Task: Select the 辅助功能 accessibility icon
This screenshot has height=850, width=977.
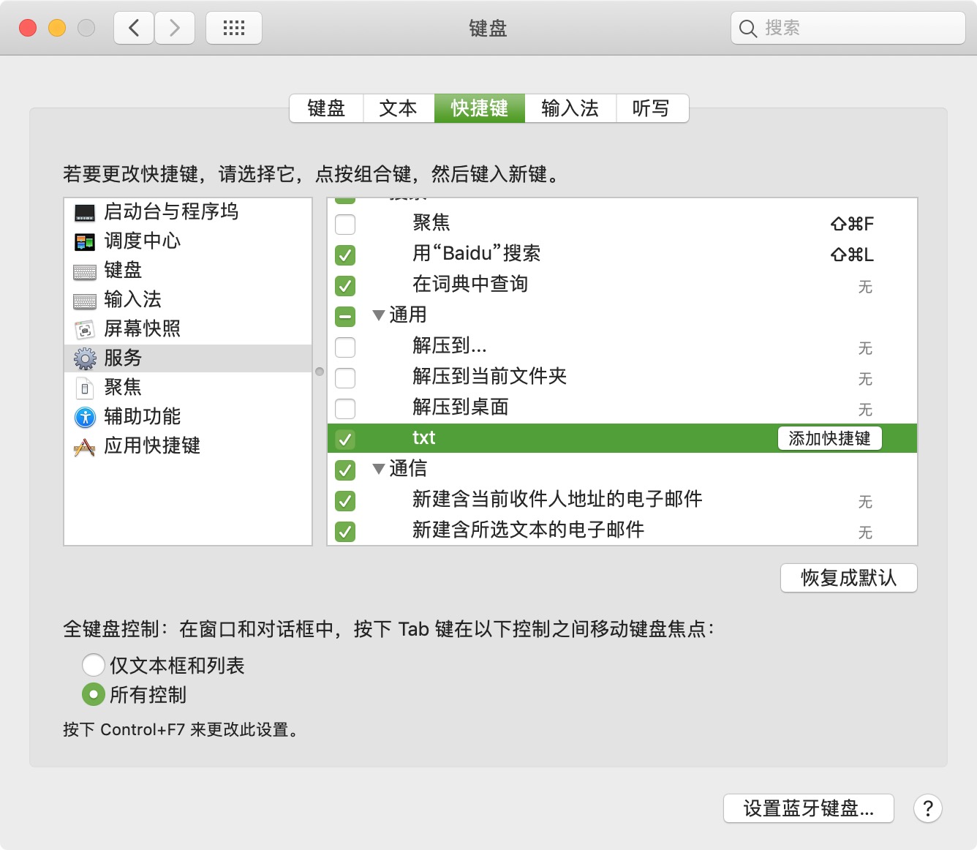Action: coord(85,418)
